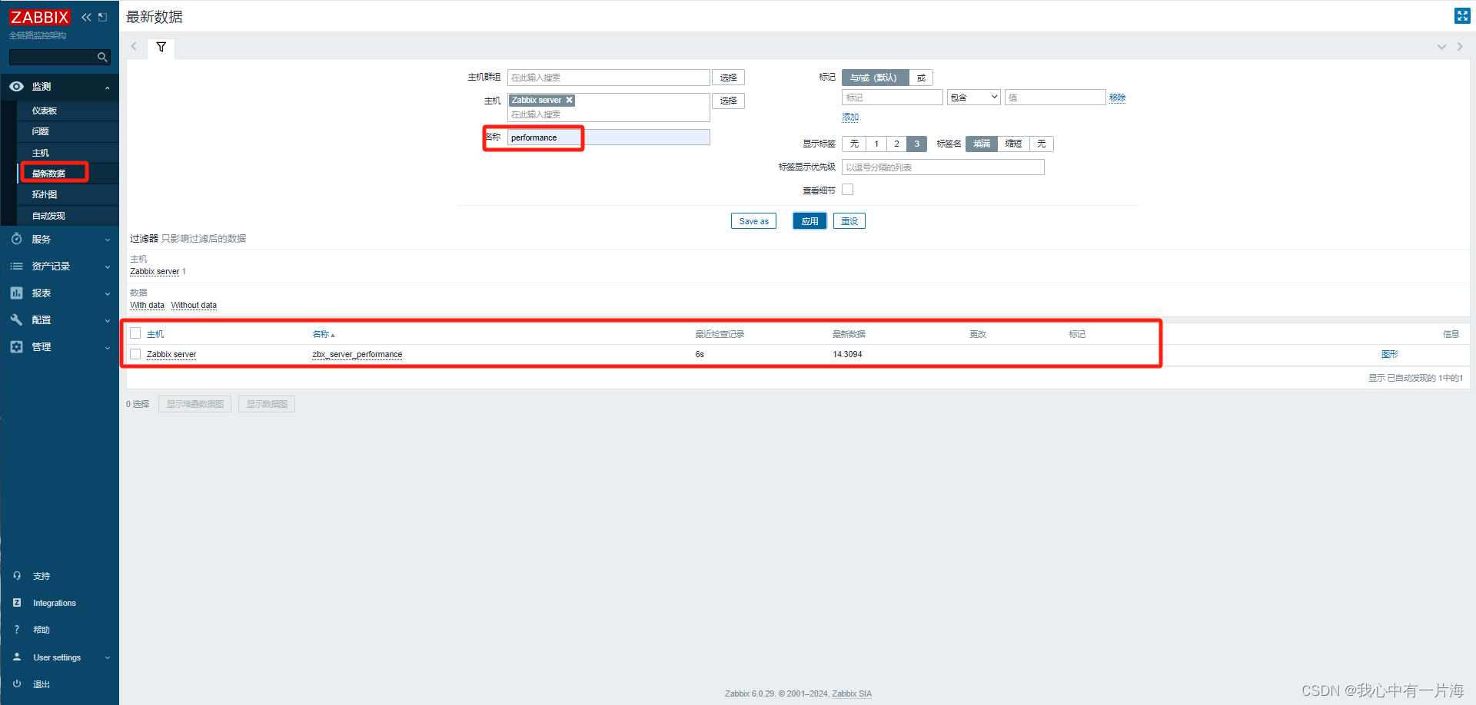The height and width of the screenshot is (705, 1476).
Task: Expand the 管理 menu section
Action: coord(108,347)
